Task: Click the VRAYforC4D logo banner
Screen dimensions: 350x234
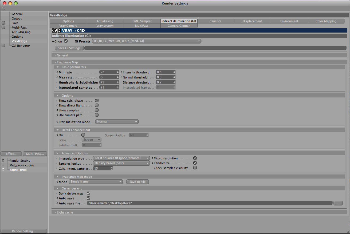Action: (69, 30)
